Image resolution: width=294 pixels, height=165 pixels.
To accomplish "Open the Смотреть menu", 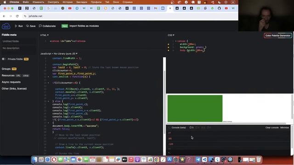I will pos(53,2).
